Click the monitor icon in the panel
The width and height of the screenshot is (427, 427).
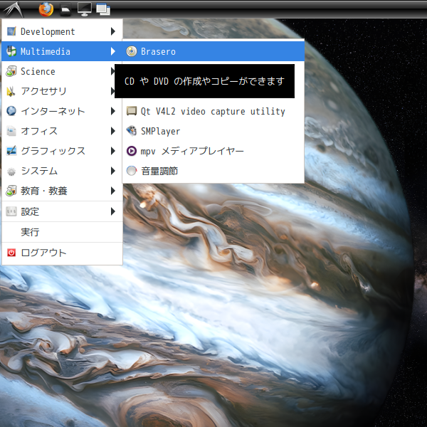tap(85, 9)
